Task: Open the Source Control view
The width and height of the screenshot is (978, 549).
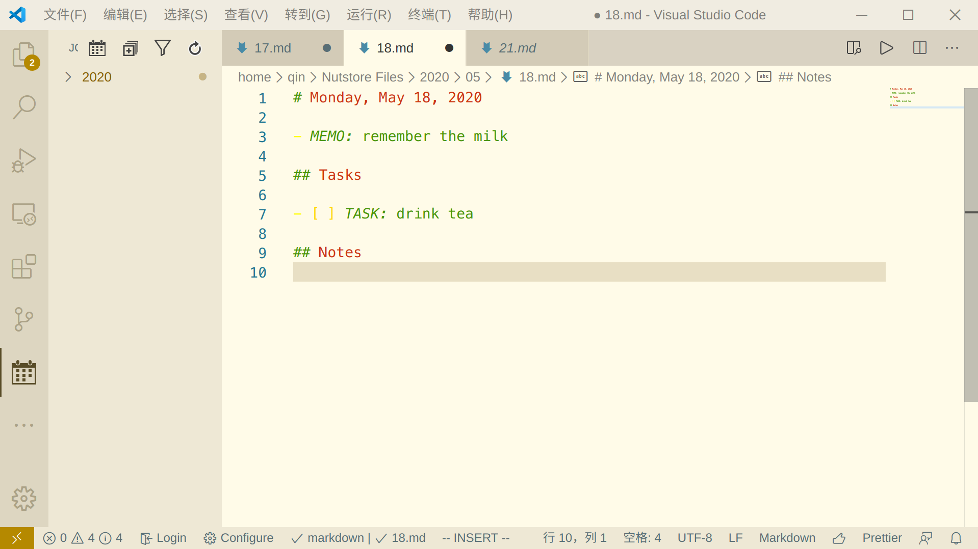Action: click(x=24, y=319)
